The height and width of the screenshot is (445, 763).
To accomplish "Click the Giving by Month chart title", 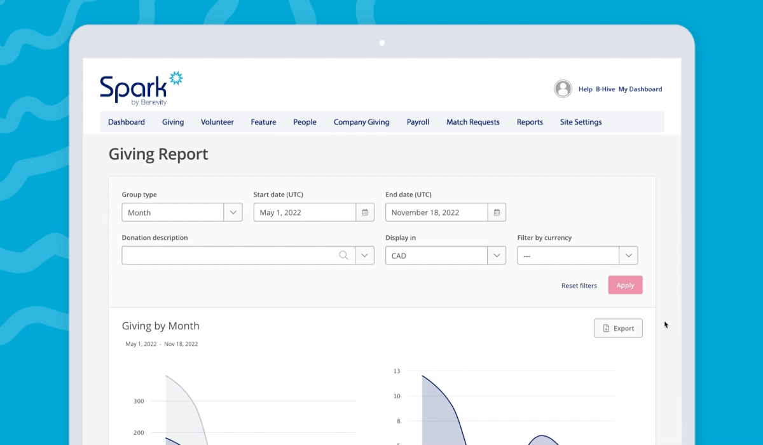I will point(161,326).
